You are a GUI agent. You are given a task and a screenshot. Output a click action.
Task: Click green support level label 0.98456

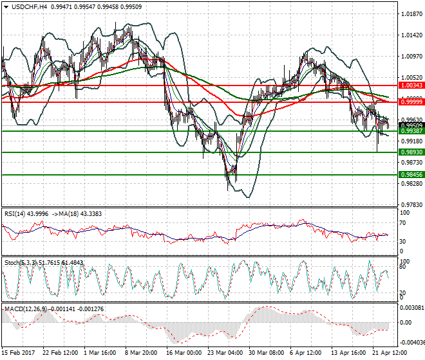coord(411,175)
